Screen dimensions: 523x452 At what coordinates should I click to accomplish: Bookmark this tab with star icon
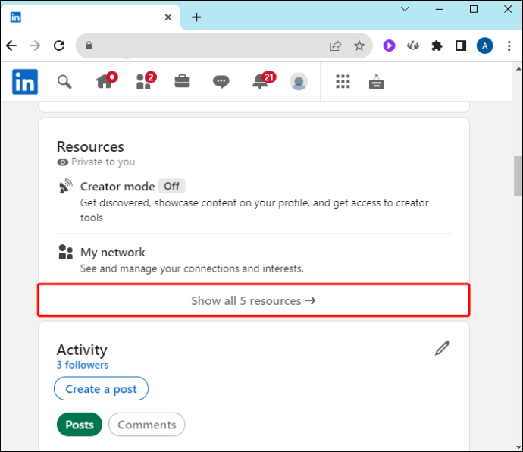point(359,46)
